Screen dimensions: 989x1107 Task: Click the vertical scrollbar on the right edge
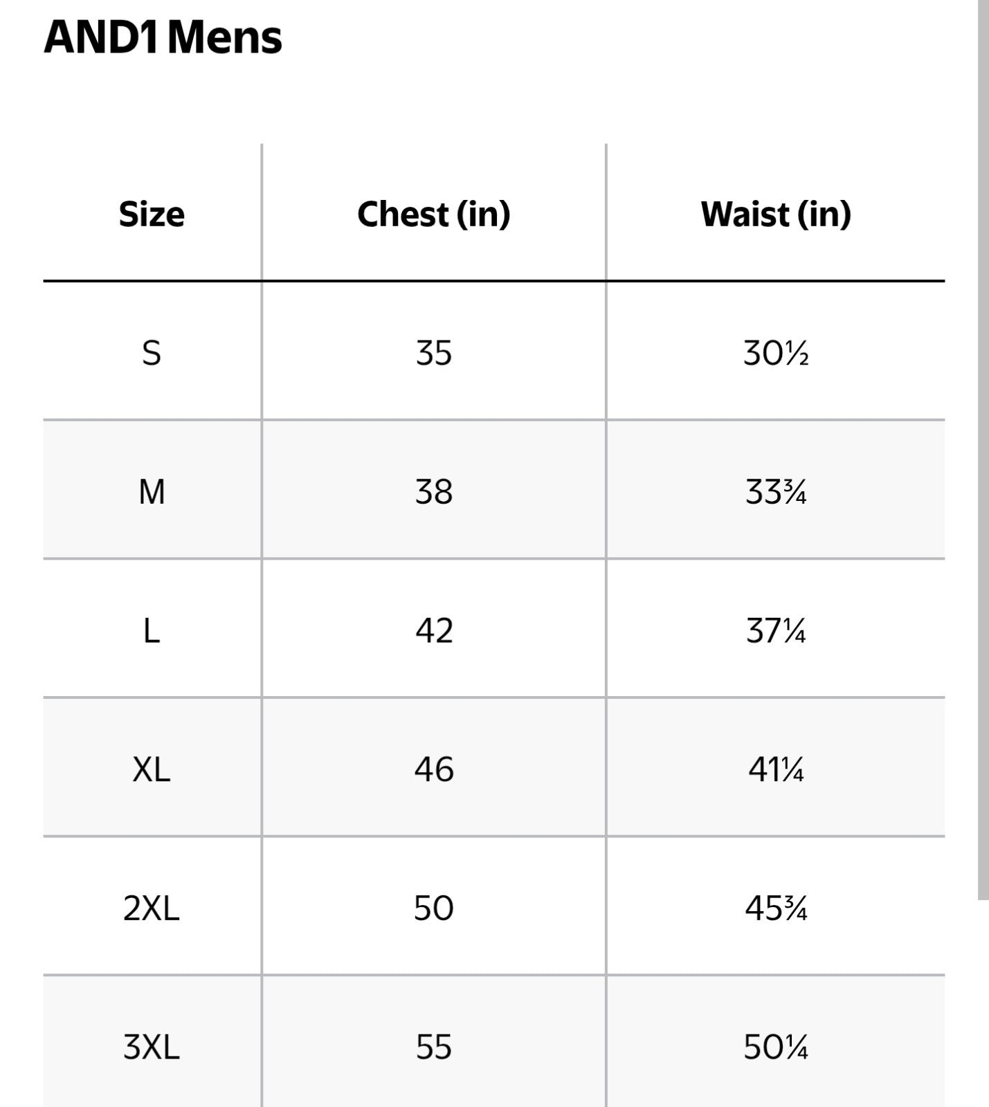(x=983, y=450)
